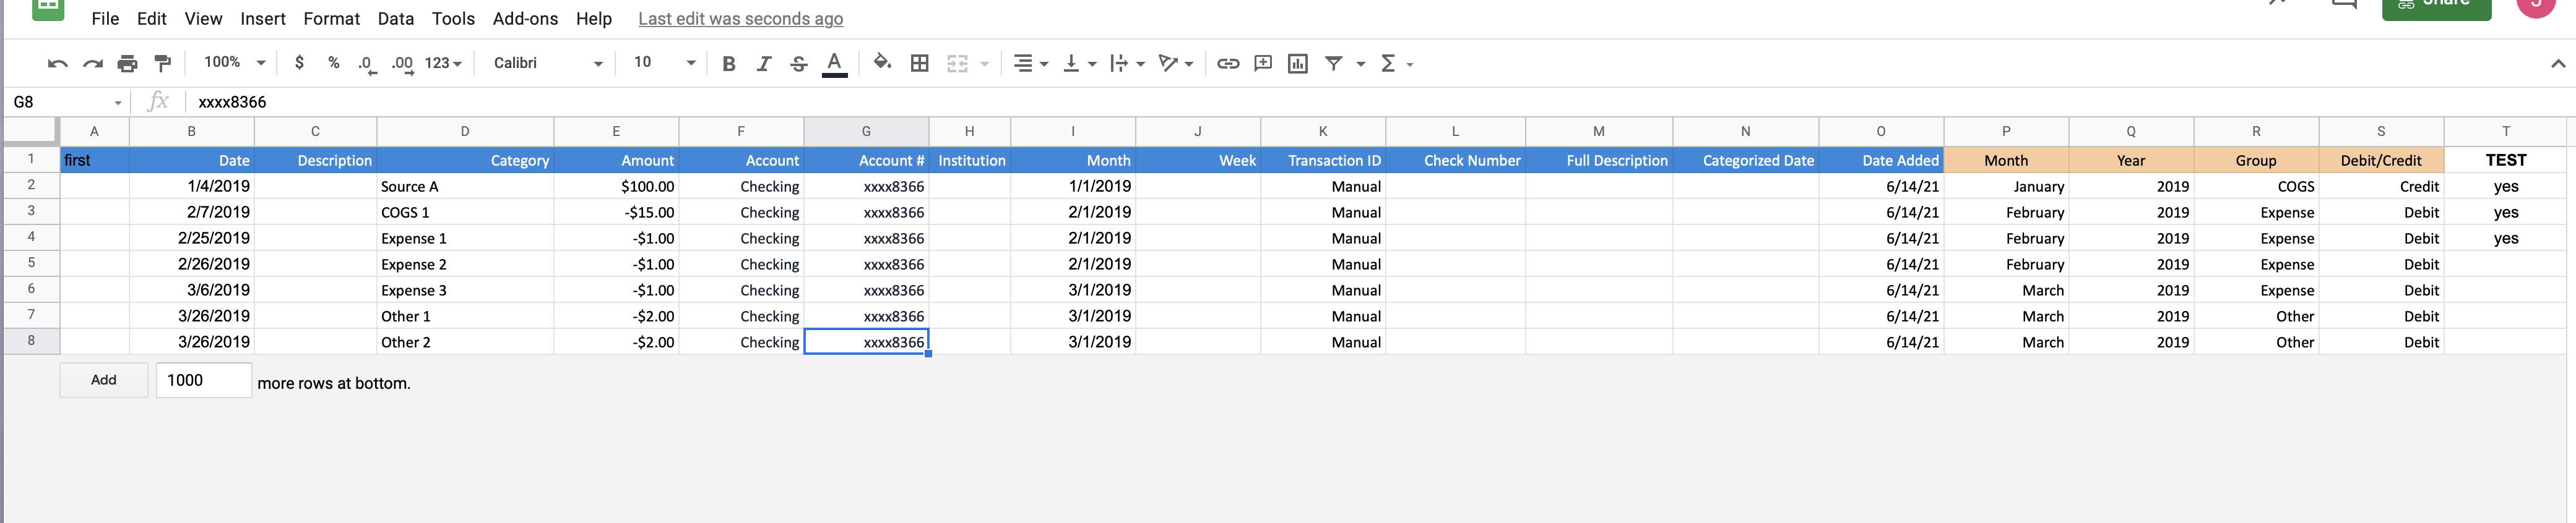
Task: Select column G header
Action: click(x=866, y=132)
